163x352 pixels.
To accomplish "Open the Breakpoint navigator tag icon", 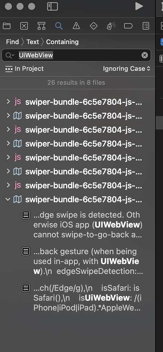I will click(128, 26).
